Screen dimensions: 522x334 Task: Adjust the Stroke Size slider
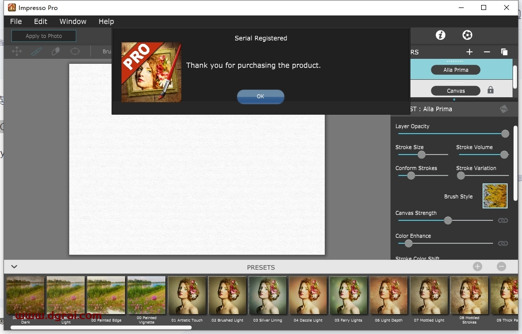click(423, 155)
